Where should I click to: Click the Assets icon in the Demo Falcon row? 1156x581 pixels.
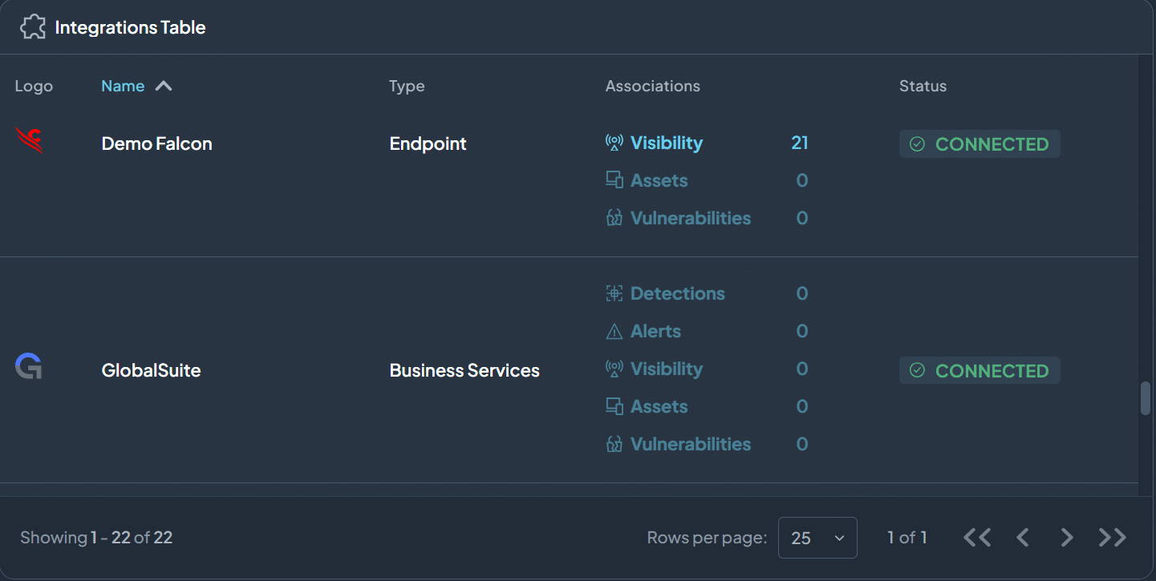[614, 180]
